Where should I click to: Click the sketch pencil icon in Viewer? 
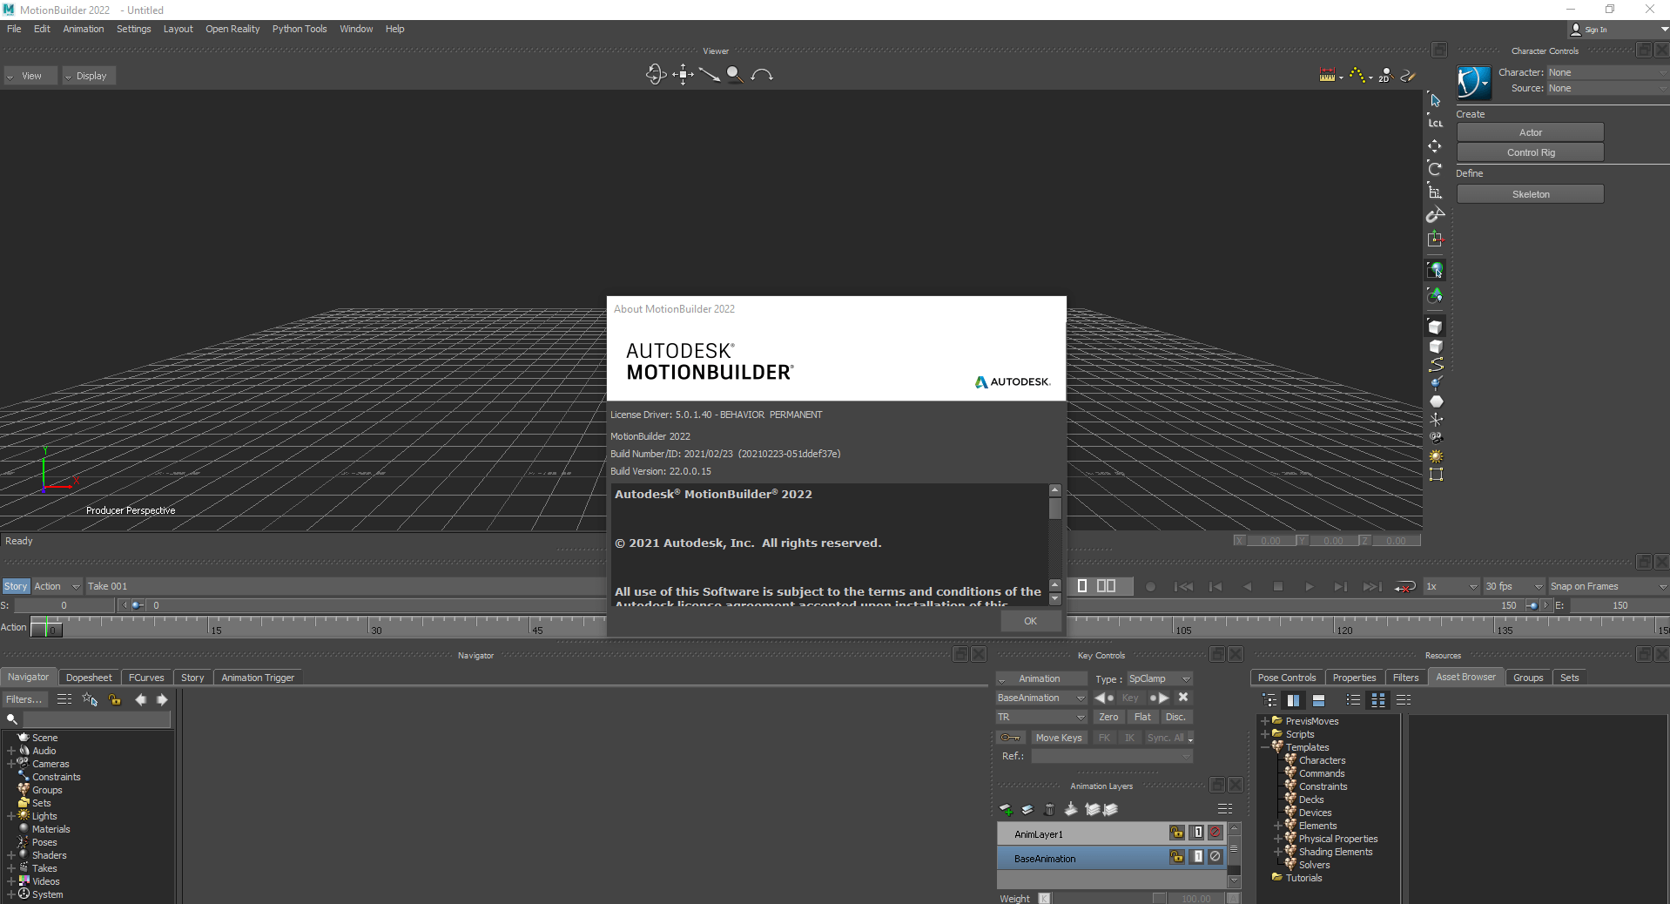tap(1409, 75)
